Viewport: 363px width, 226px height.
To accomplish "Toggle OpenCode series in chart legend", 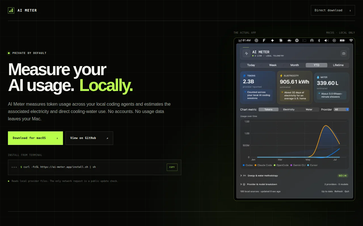I will coord(281,165).
